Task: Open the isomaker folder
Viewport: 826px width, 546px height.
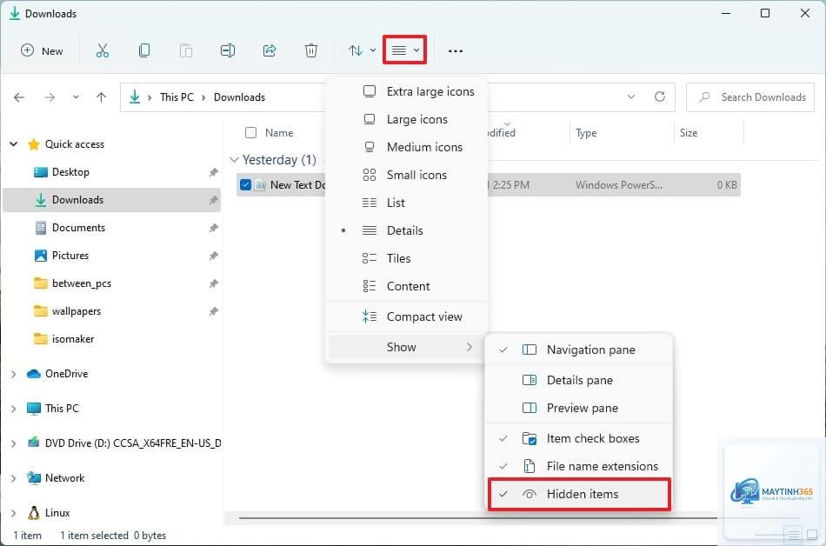Action: click(73, 339)
